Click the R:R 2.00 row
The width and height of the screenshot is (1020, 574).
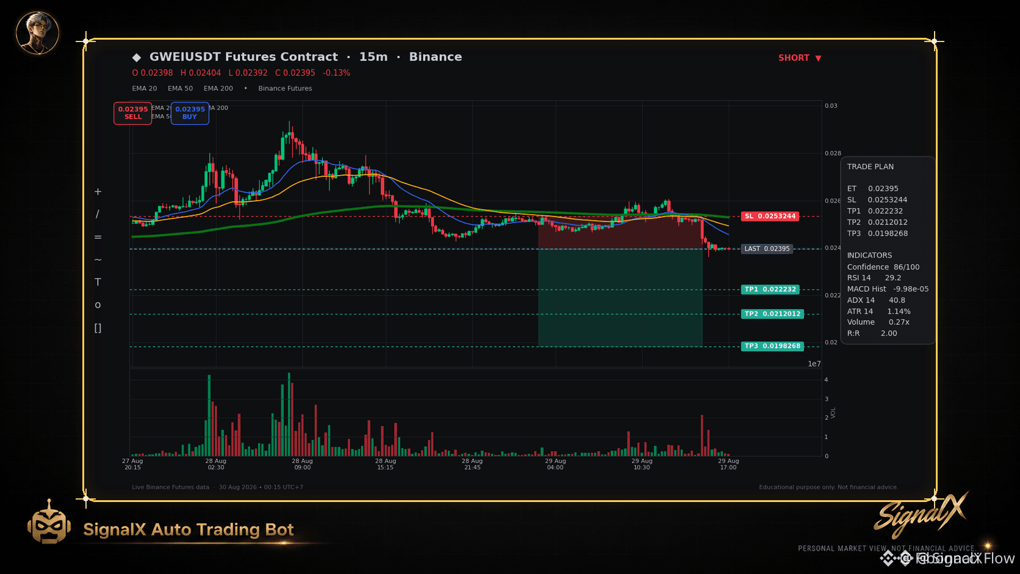pos(872,334)
